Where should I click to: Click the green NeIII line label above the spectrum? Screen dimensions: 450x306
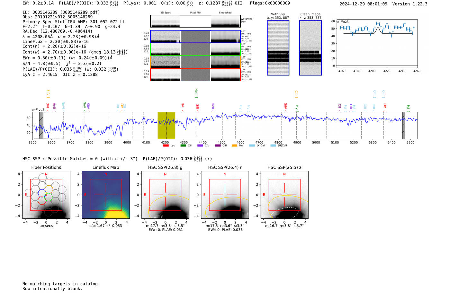pos(196,93)
